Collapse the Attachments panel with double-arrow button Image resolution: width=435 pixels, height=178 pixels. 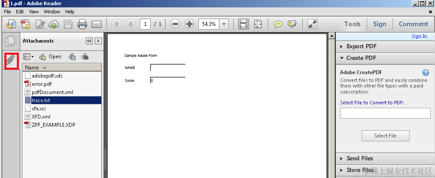tap(89, 41)
